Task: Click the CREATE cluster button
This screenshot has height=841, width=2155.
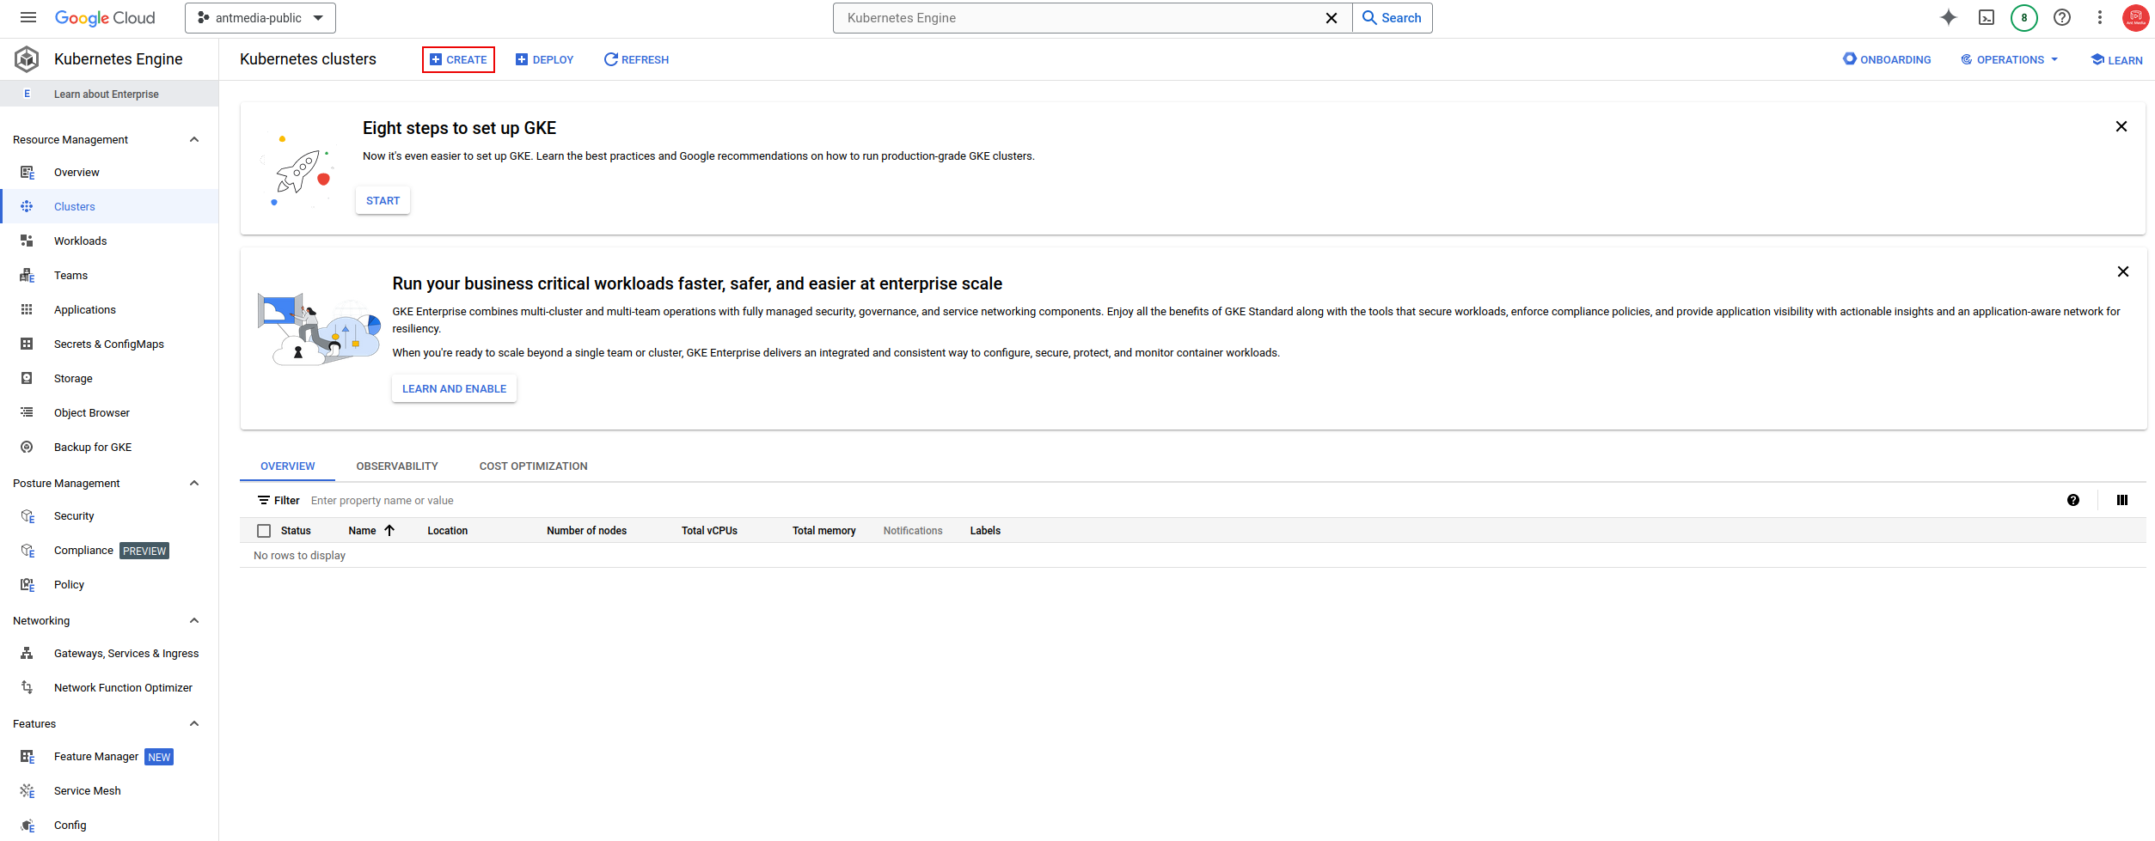Action: (458, 59)
